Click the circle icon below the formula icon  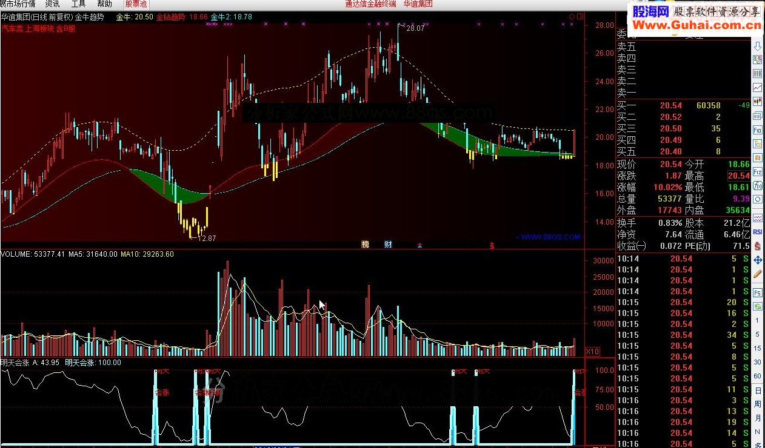tap(758, 200)
